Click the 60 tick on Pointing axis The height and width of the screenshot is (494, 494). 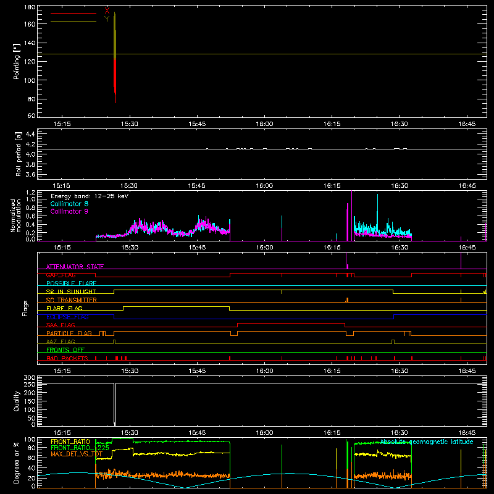pyautogui.click(x=31, y=115)
